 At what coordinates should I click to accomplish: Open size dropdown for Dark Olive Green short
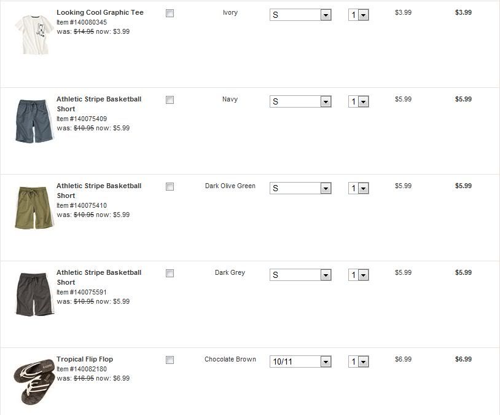[x=300, y=188]
